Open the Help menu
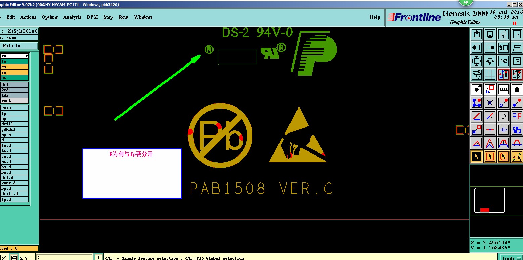Screen dimensions: 523x260 (x=375, y=17)
